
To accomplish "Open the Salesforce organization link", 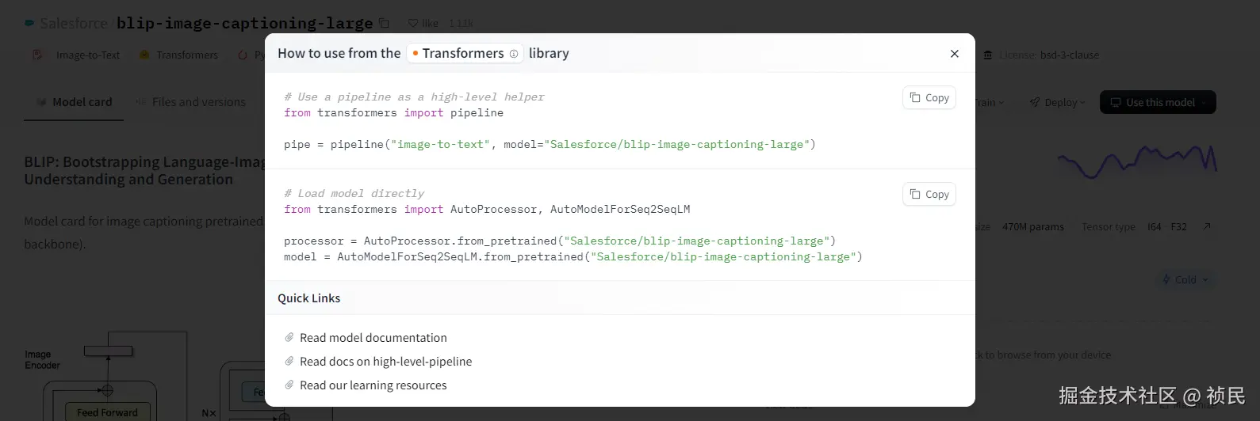I will pyautogui.click(x=74, y=24).
